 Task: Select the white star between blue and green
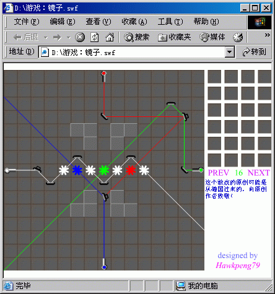90,170
